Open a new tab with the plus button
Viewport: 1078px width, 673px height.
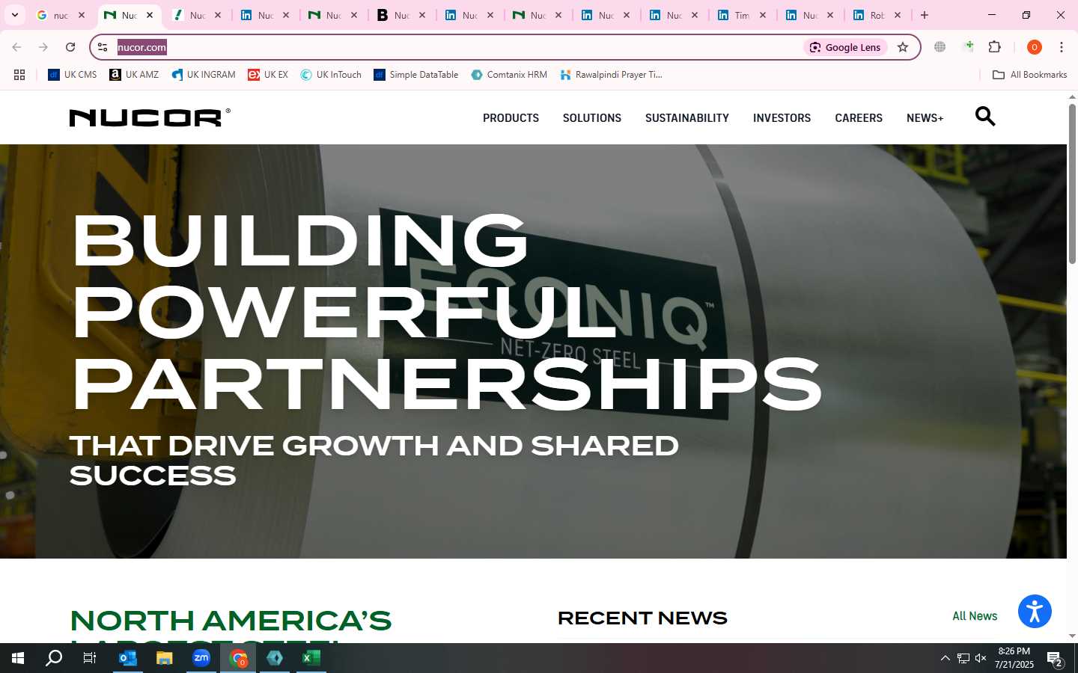[925, 15]
